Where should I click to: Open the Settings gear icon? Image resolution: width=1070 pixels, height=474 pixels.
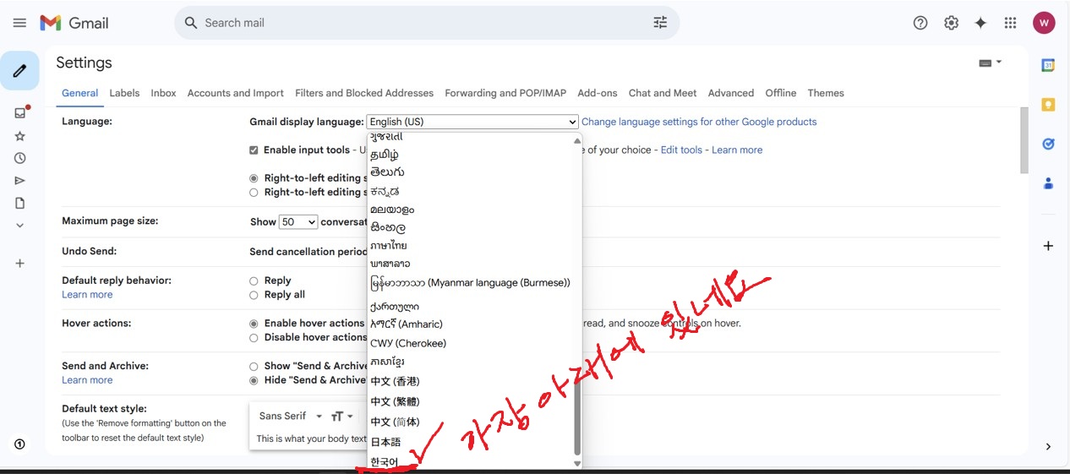click(x=951, y=23)
